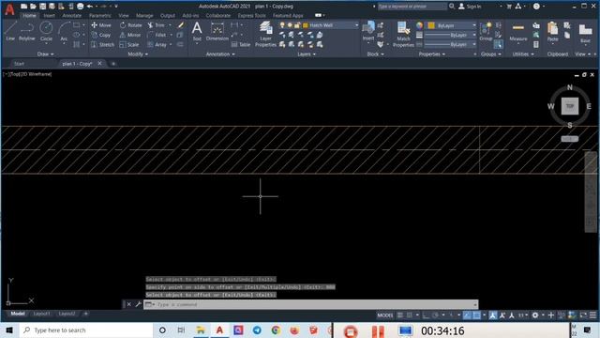Toggle ortho mode in status bar
This screenshot has height=338, width=600.
point(426,315)
